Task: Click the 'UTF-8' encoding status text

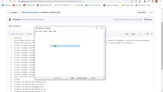Action: coord(93,78)
